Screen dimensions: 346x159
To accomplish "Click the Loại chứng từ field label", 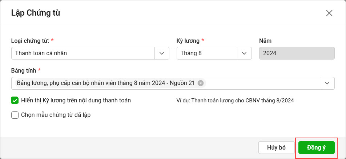I will [x=30, y=41].
